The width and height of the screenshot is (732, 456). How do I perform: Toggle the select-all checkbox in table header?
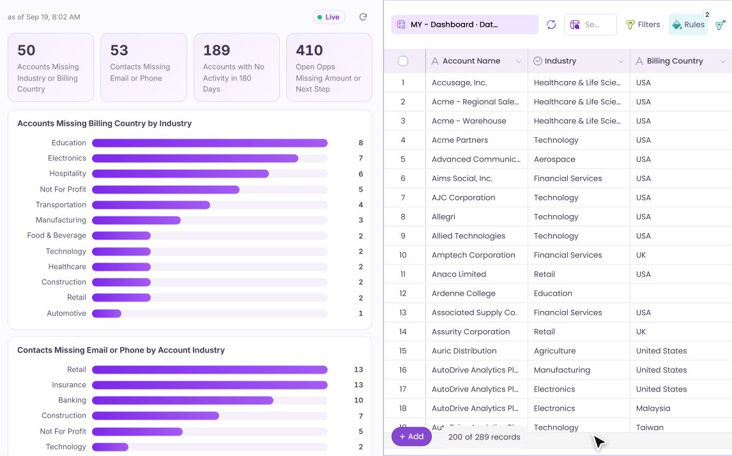[403, 61]
